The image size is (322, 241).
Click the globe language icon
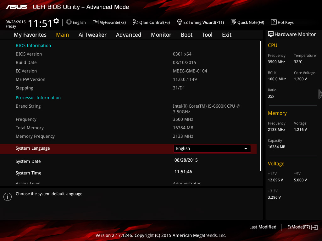pyautogui.click(x=69, y=22)
